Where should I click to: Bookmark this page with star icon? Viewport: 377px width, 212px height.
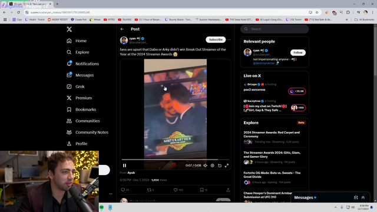click(317, 12)
